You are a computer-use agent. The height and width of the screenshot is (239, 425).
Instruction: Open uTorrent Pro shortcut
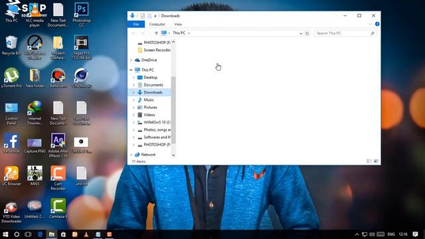click(11, 78)
